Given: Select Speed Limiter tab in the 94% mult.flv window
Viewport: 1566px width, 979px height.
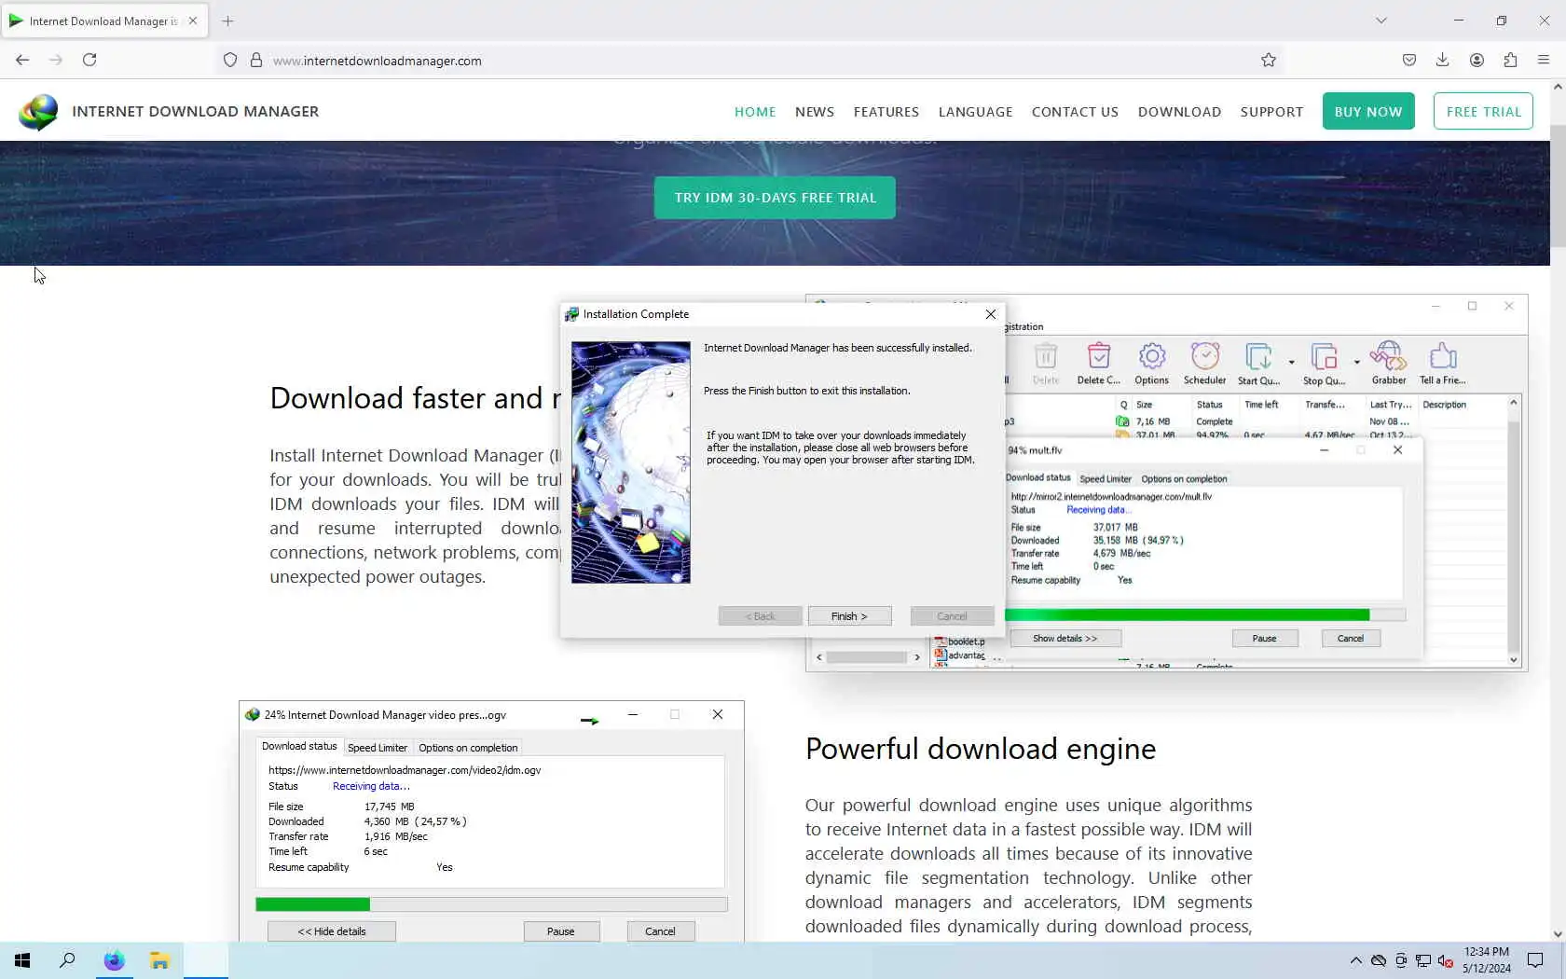Looking at the screenshot, I should (x=1106, y=479).
